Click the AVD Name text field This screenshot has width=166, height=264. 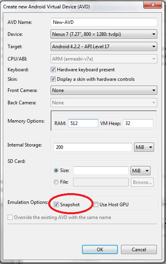point(104,22)
